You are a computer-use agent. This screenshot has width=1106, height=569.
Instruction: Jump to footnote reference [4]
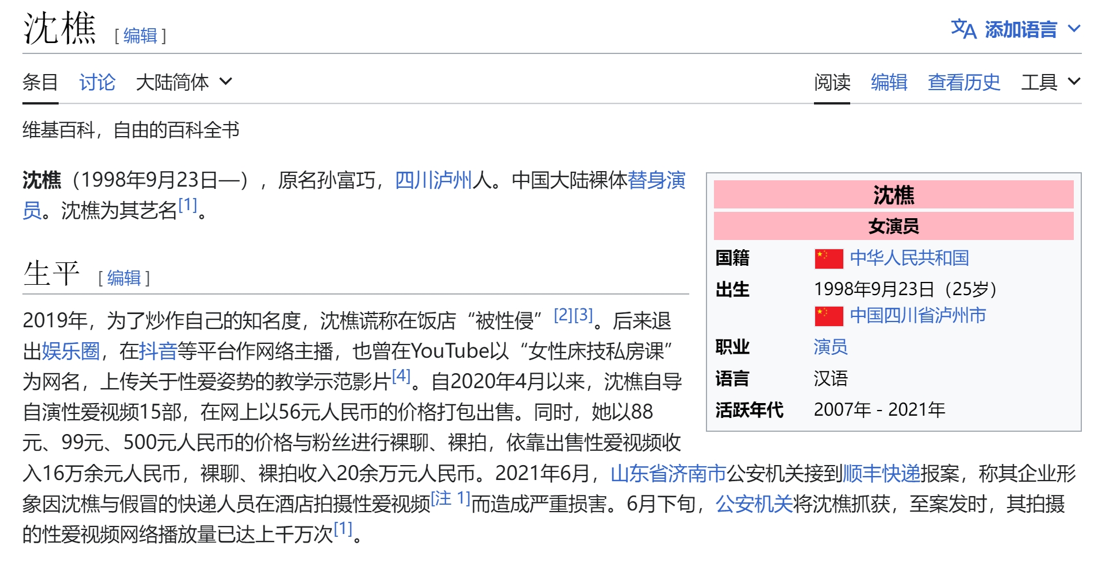pos(401,376)
